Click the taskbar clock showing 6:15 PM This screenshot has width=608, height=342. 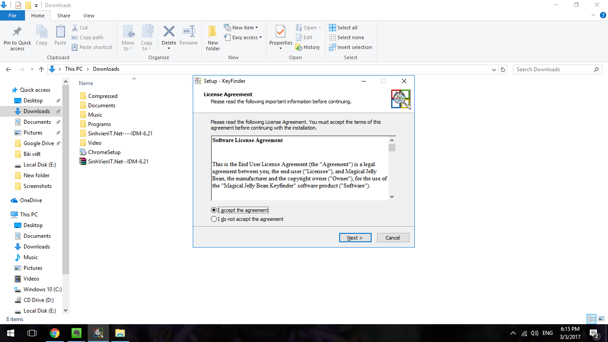pyautogui.click(x=571, y=333)
